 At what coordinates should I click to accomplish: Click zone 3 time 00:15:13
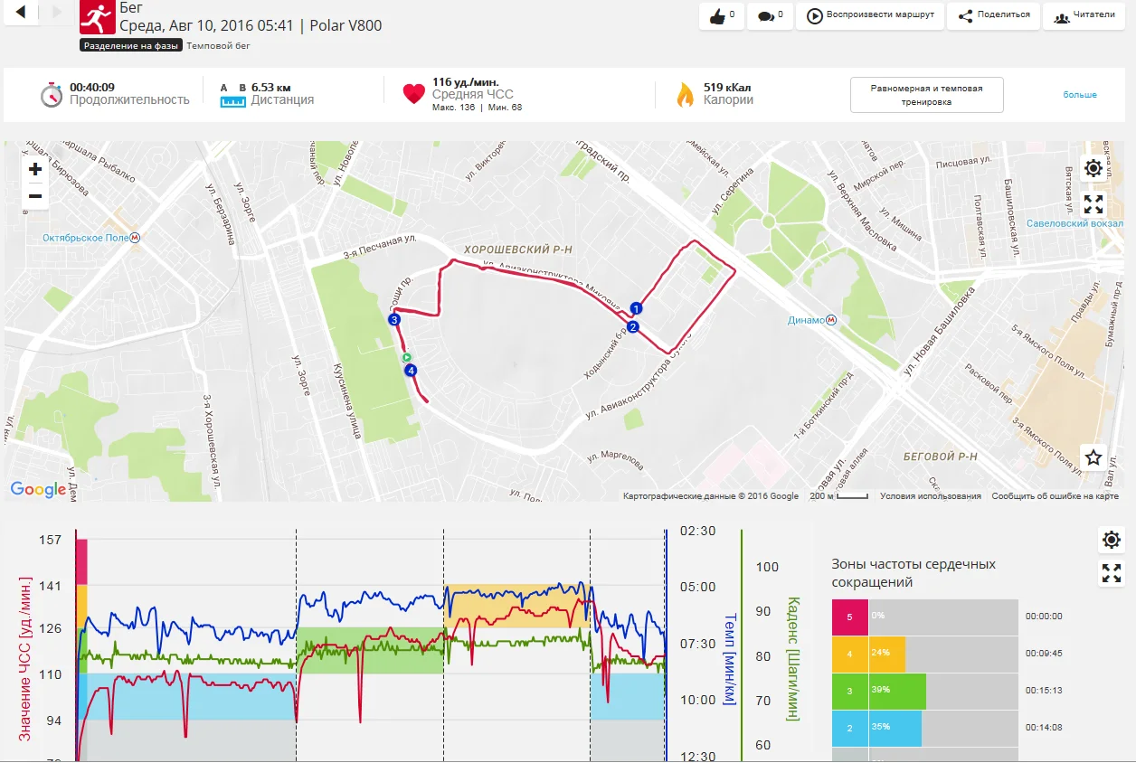pyautogui.click(x=1044, y=691)
